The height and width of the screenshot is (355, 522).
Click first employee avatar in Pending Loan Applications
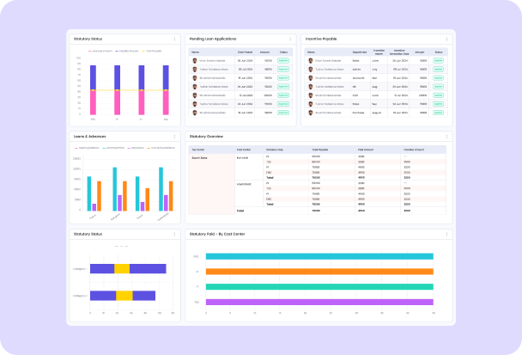195,61
